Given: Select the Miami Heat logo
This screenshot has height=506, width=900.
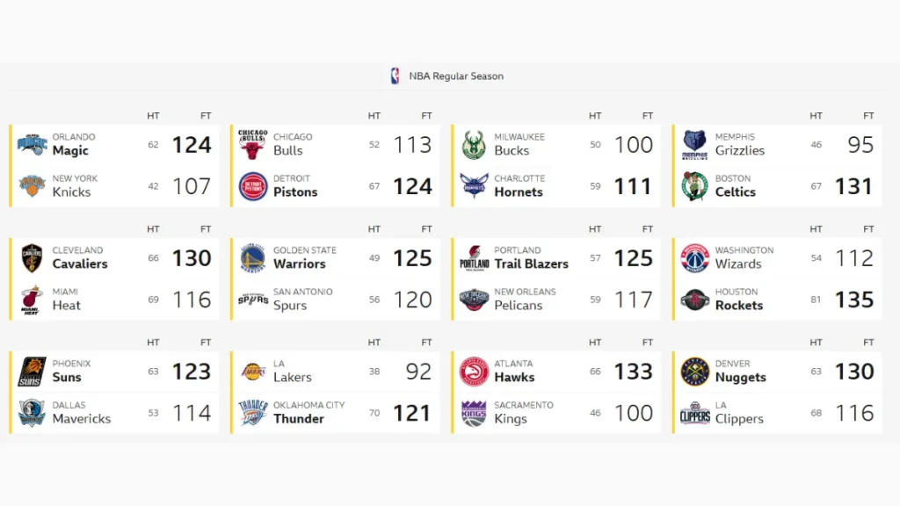Looking at the screenshot, I should pyautogui.click(x=32, y=299).
